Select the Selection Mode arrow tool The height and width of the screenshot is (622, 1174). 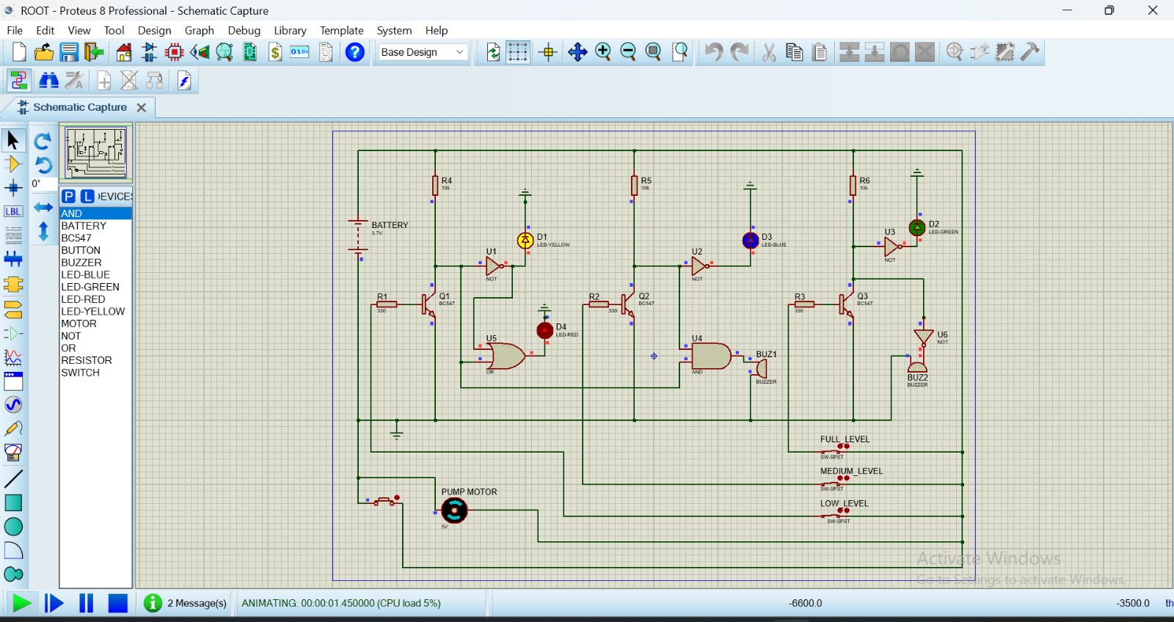tap(13, 140)
